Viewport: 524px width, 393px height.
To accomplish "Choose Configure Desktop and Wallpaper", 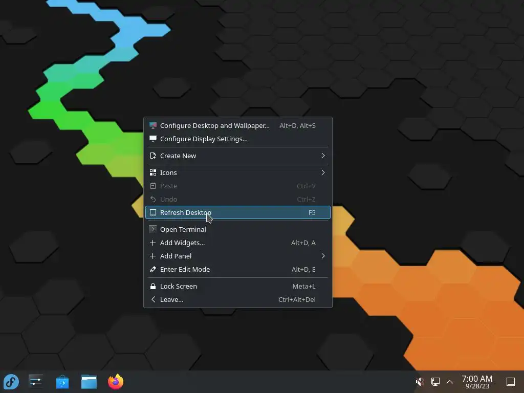I will tap(238, 126).
